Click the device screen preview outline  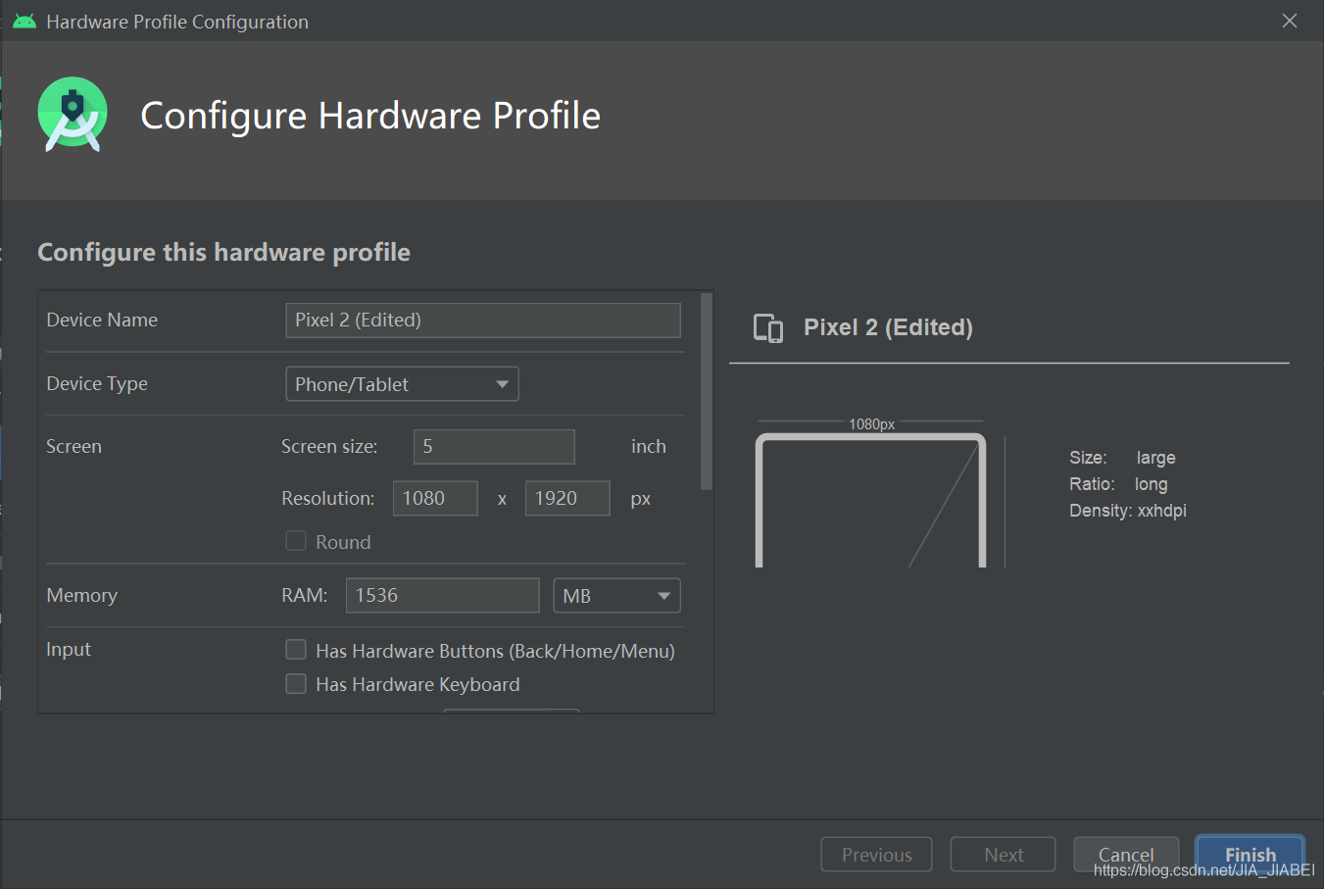pyautogui.click(x=870, y=500)
